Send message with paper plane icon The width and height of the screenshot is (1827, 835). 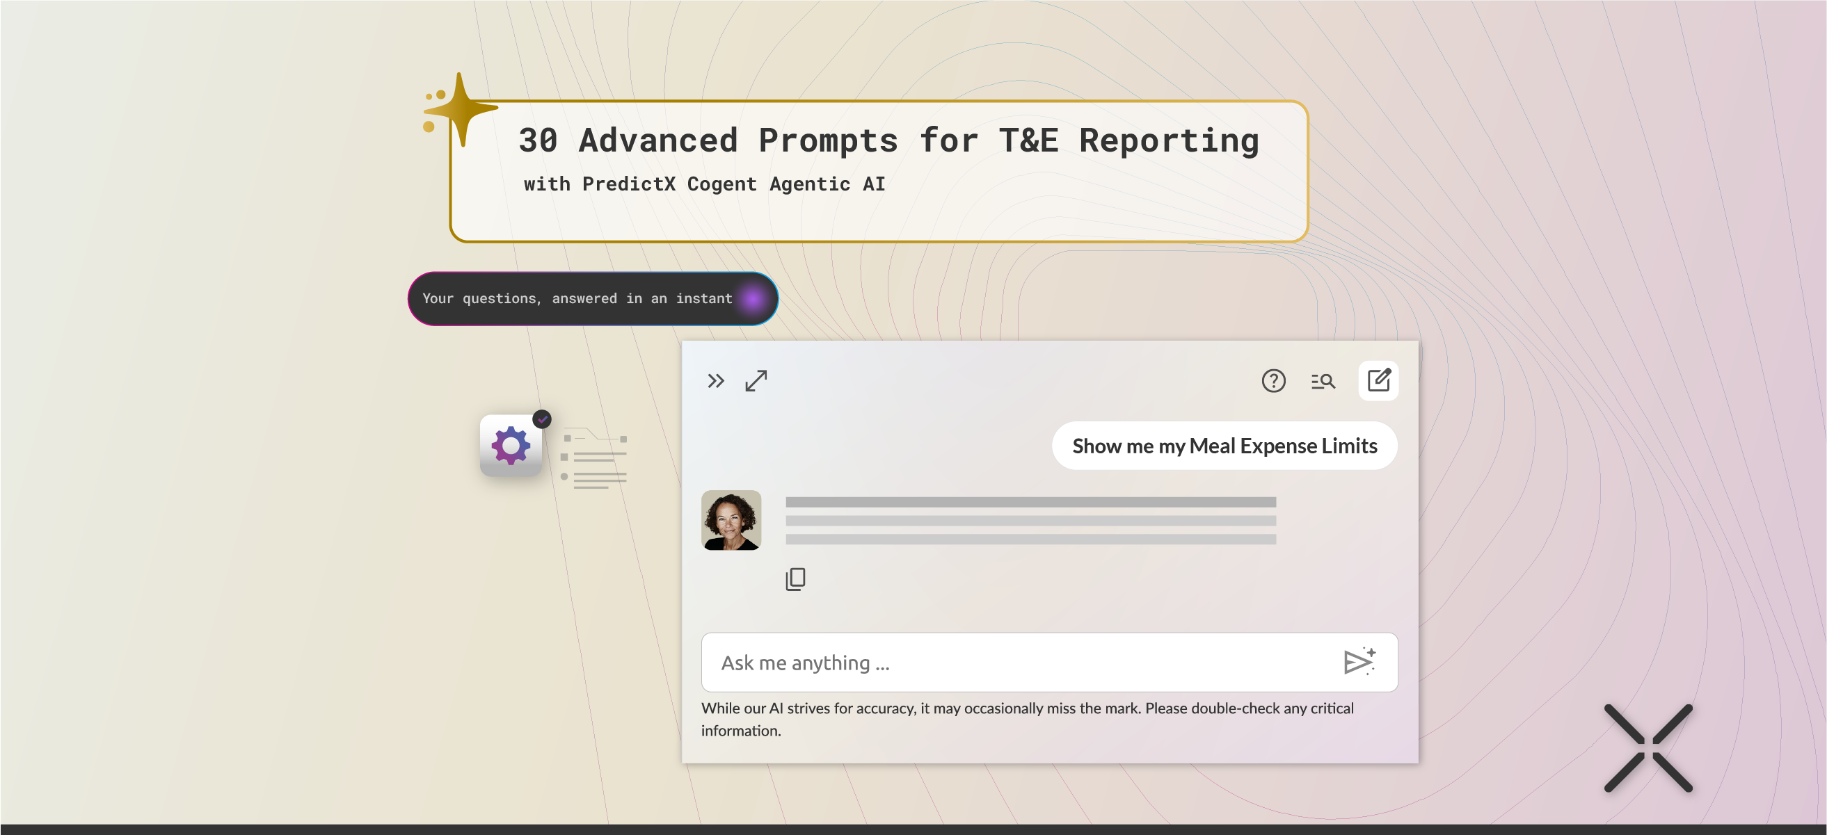(x=1359, y=661)
